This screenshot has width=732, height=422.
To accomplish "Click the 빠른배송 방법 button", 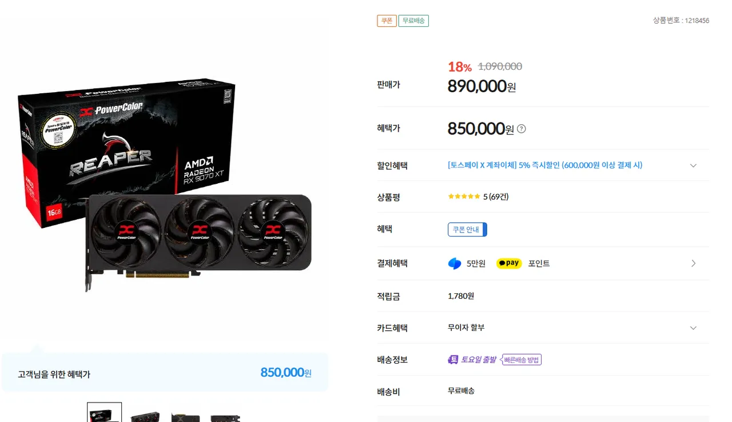I will 521,360.
